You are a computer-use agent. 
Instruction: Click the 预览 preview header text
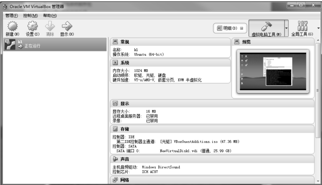point(246,42)
